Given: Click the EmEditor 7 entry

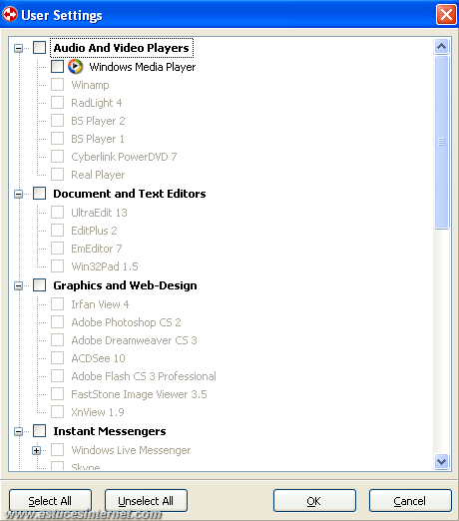Looking at the screenshot, I should 97,249.
